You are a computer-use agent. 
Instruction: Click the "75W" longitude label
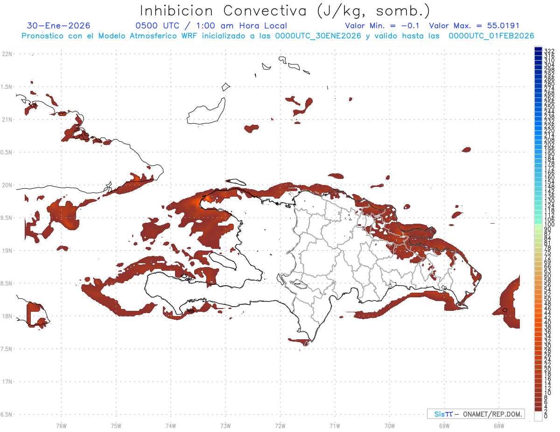116,425
